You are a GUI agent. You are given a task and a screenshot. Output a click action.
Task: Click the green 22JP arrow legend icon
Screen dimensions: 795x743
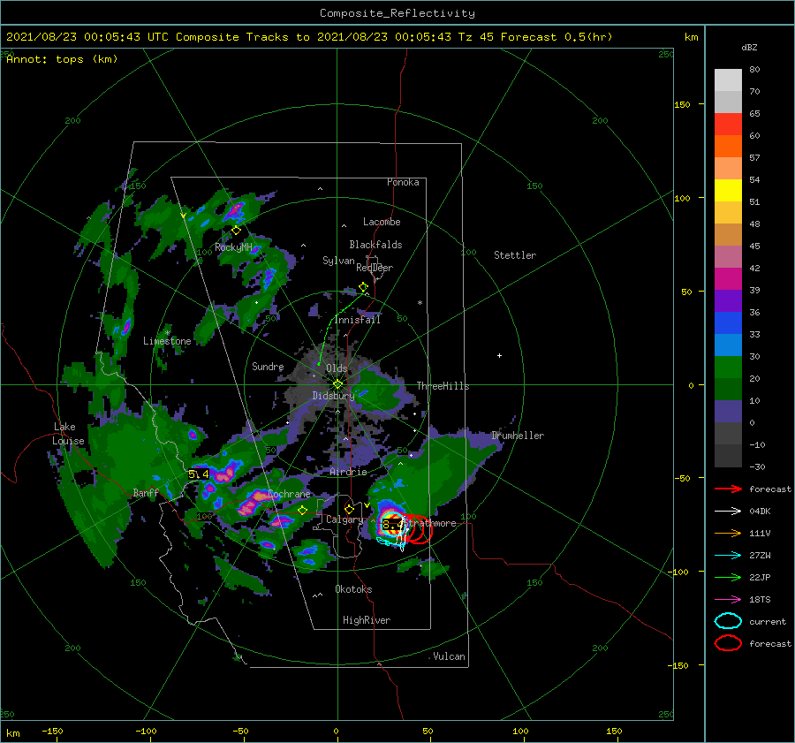[x=728, y=577]
